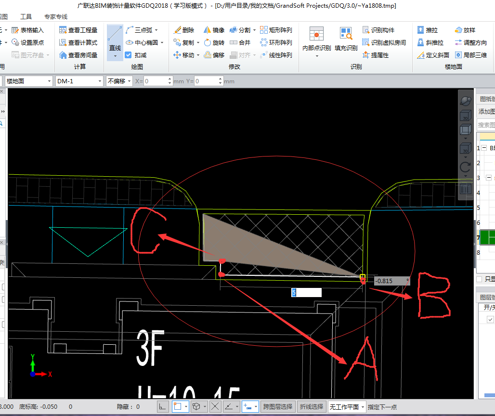495x416 pixels.
Task: Open the 不偏移 offset mode dropdown
Action: click(119, 81)
